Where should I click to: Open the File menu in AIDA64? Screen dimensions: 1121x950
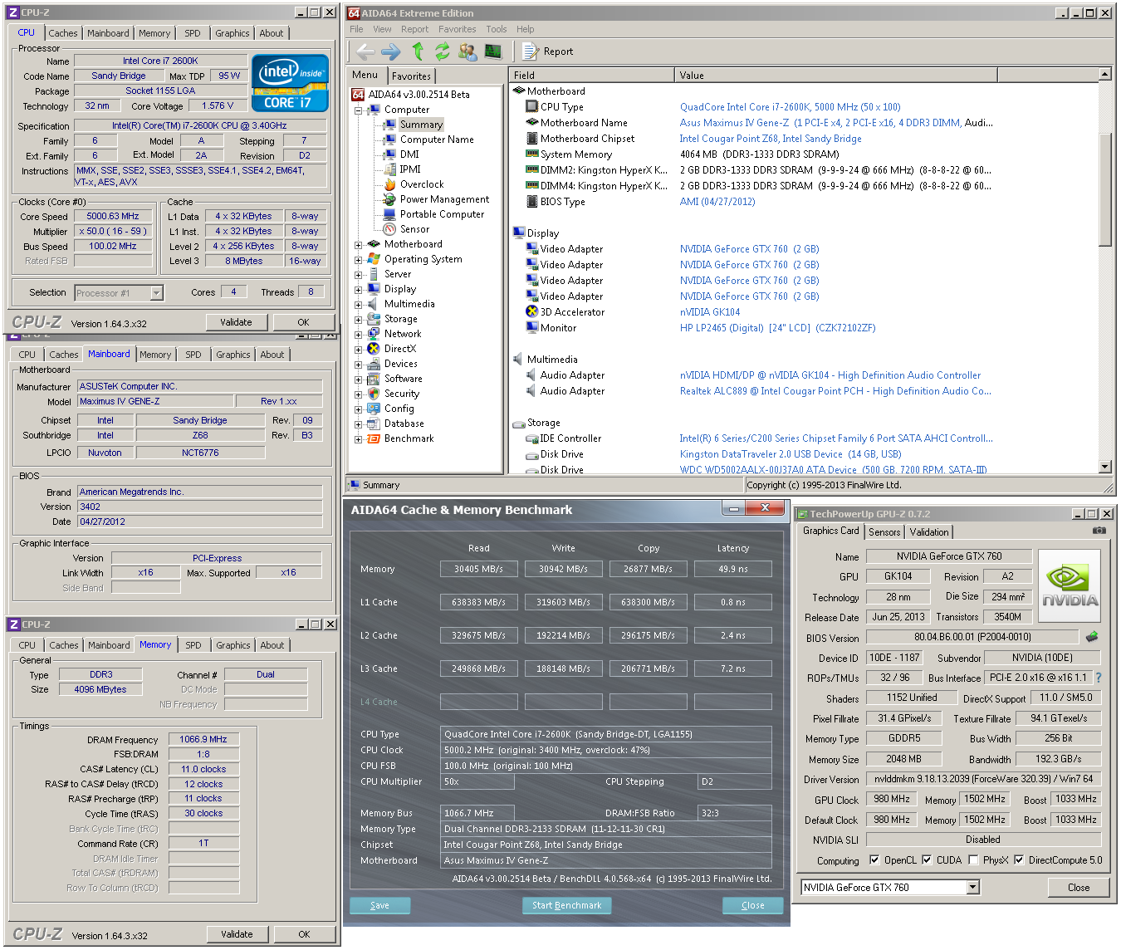tap(356, 29)
